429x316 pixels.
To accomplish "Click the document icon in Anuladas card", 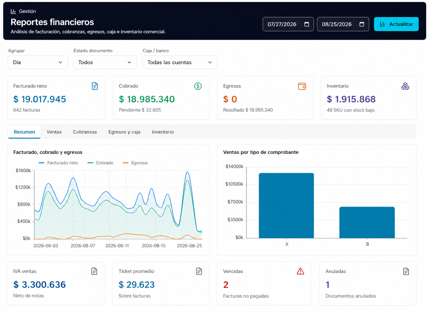I will [x=406, y=271].
